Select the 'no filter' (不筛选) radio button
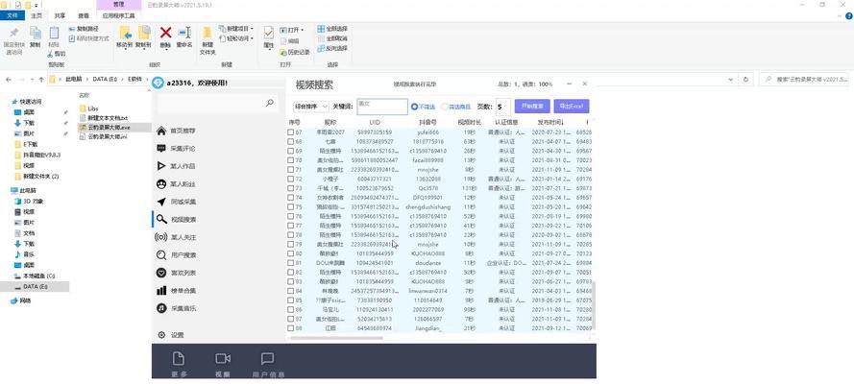The image size is (854, 384). pyautogui.click(x=414, y=107)
